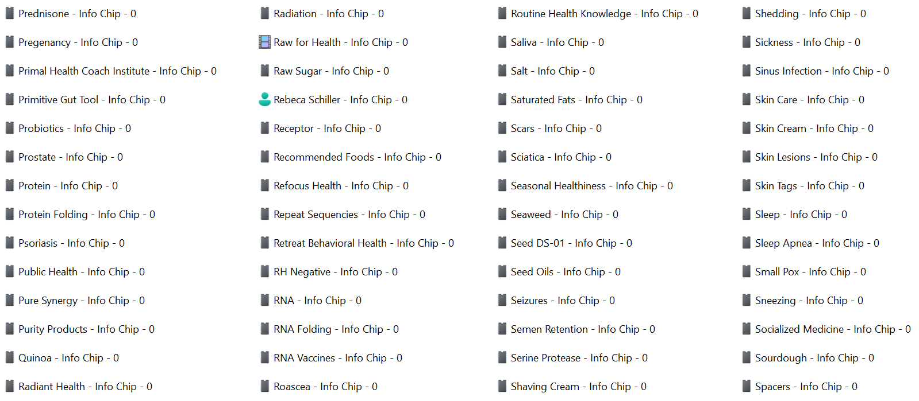The height and width of the screenshot is (401, 919).
Task: Open Semen Retention - Info Chip entry
Action: (x=582, y=329)
